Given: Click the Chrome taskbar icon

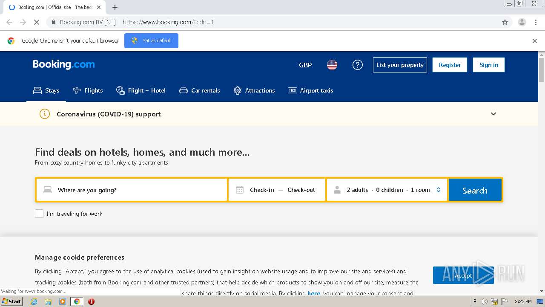Looking at the screenshot, I should pos(77,301).
